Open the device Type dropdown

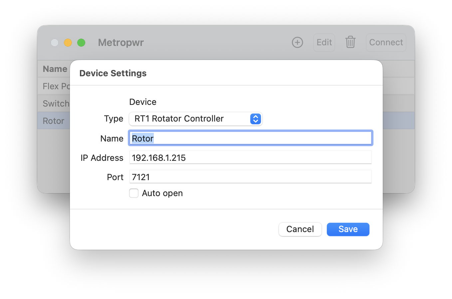point(195,119)
